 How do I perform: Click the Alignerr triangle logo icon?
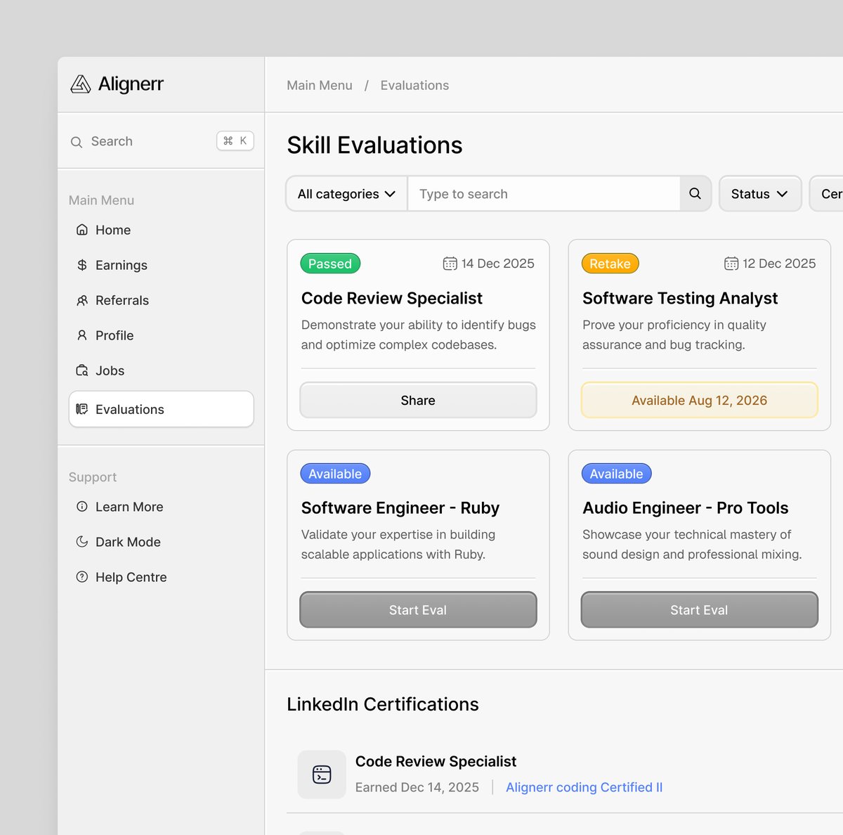click(x=81, y=84)
